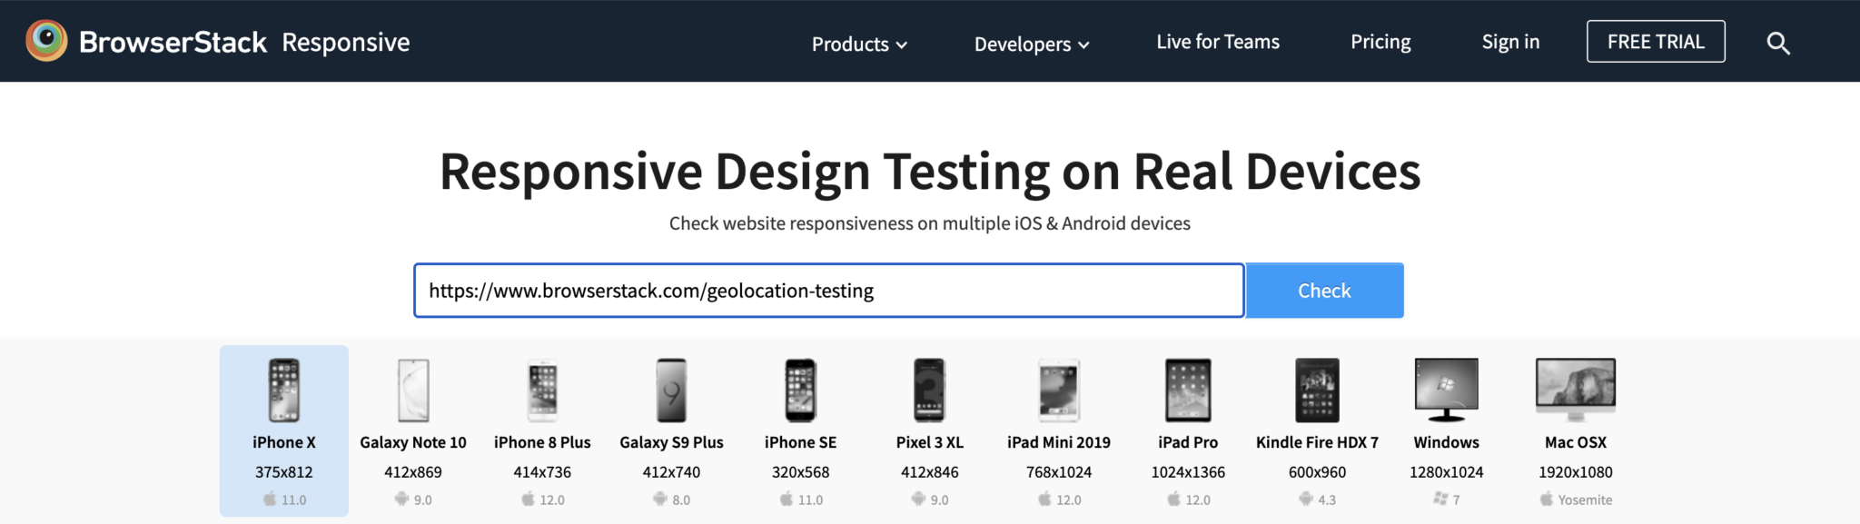Select the Kindle Fire HDX 7 icon
Screen dimensions: 1860x524
tap(1317, 391)
